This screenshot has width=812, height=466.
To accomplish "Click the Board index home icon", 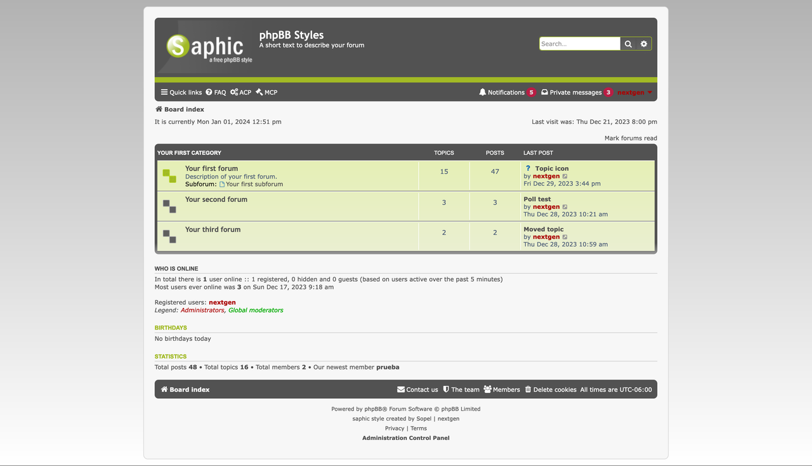I will (158, 109).
